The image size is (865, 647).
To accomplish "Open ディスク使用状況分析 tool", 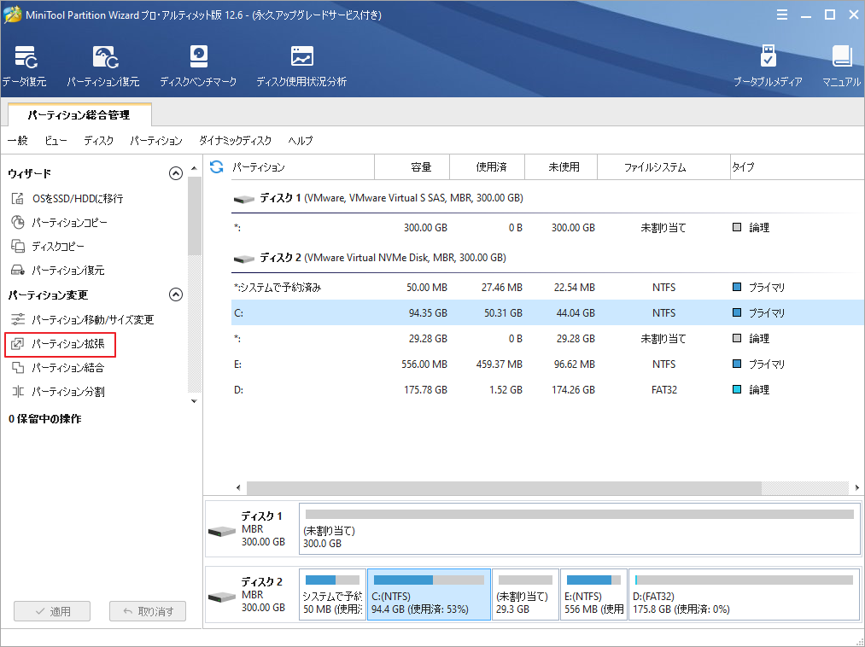I will pos(301,66).
